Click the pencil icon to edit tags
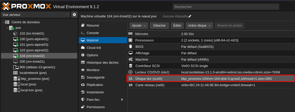295x112 pixels. click(x=190, y=16)
